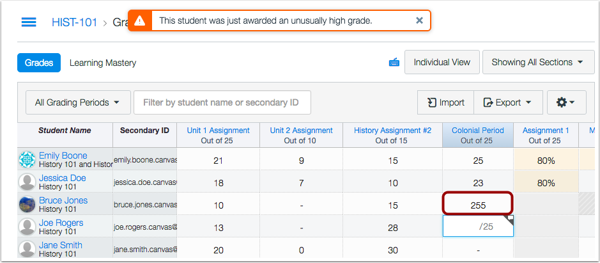Select Emily Boone's Colonial Period grade 25
The width and height of the screenshot is (600, 263).
pyautogui.click(x=478, y=160)
